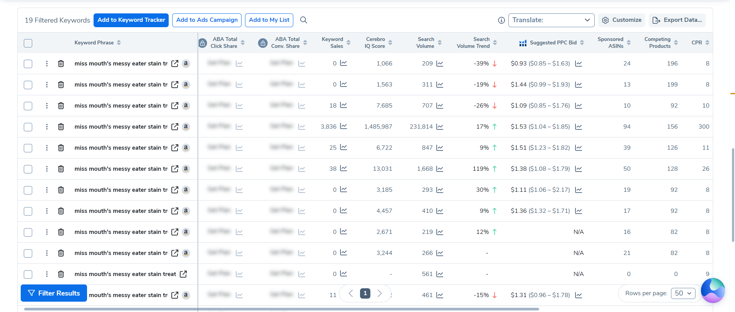
Task: Select checkbox for row with search volume 707
Action: (x=28, y=106)
